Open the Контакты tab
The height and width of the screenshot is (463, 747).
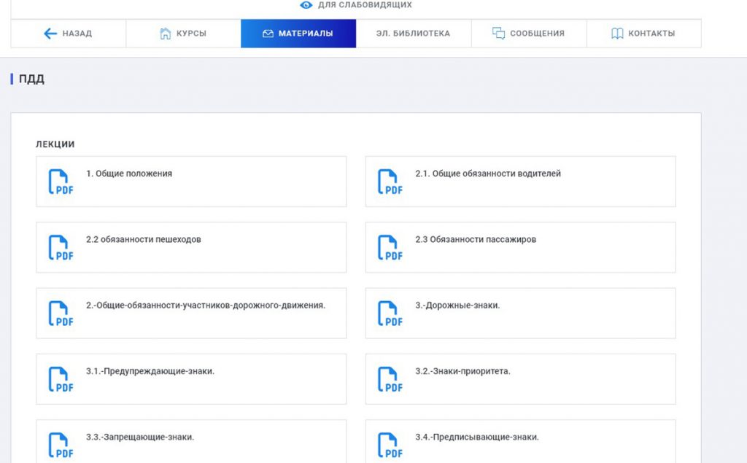point(643,34)
